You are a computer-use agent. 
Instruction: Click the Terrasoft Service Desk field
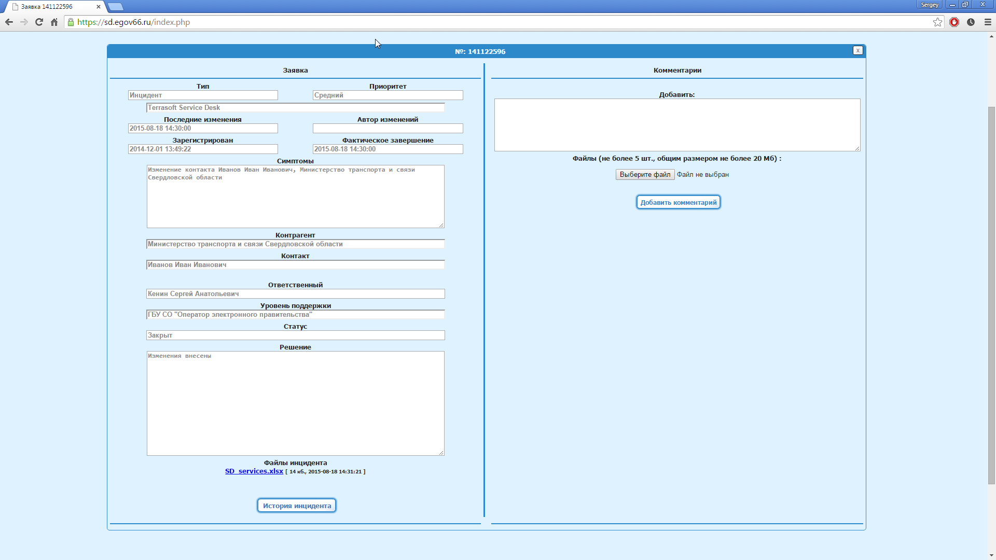[x=295, y=108]
